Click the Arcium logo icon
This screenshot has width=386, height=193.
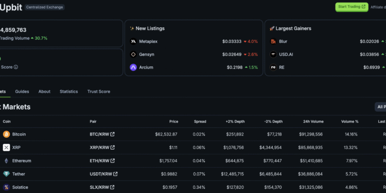[133, 67]
